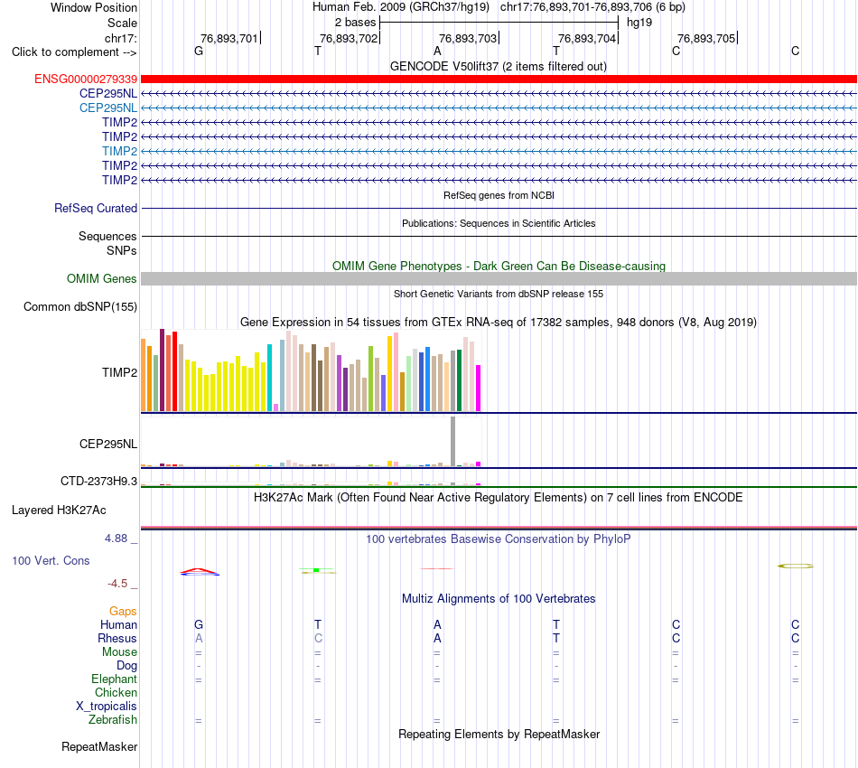Open the light blue CEP295NL transcript label
The image size is (858, 768).
click(x=108, y=108)
